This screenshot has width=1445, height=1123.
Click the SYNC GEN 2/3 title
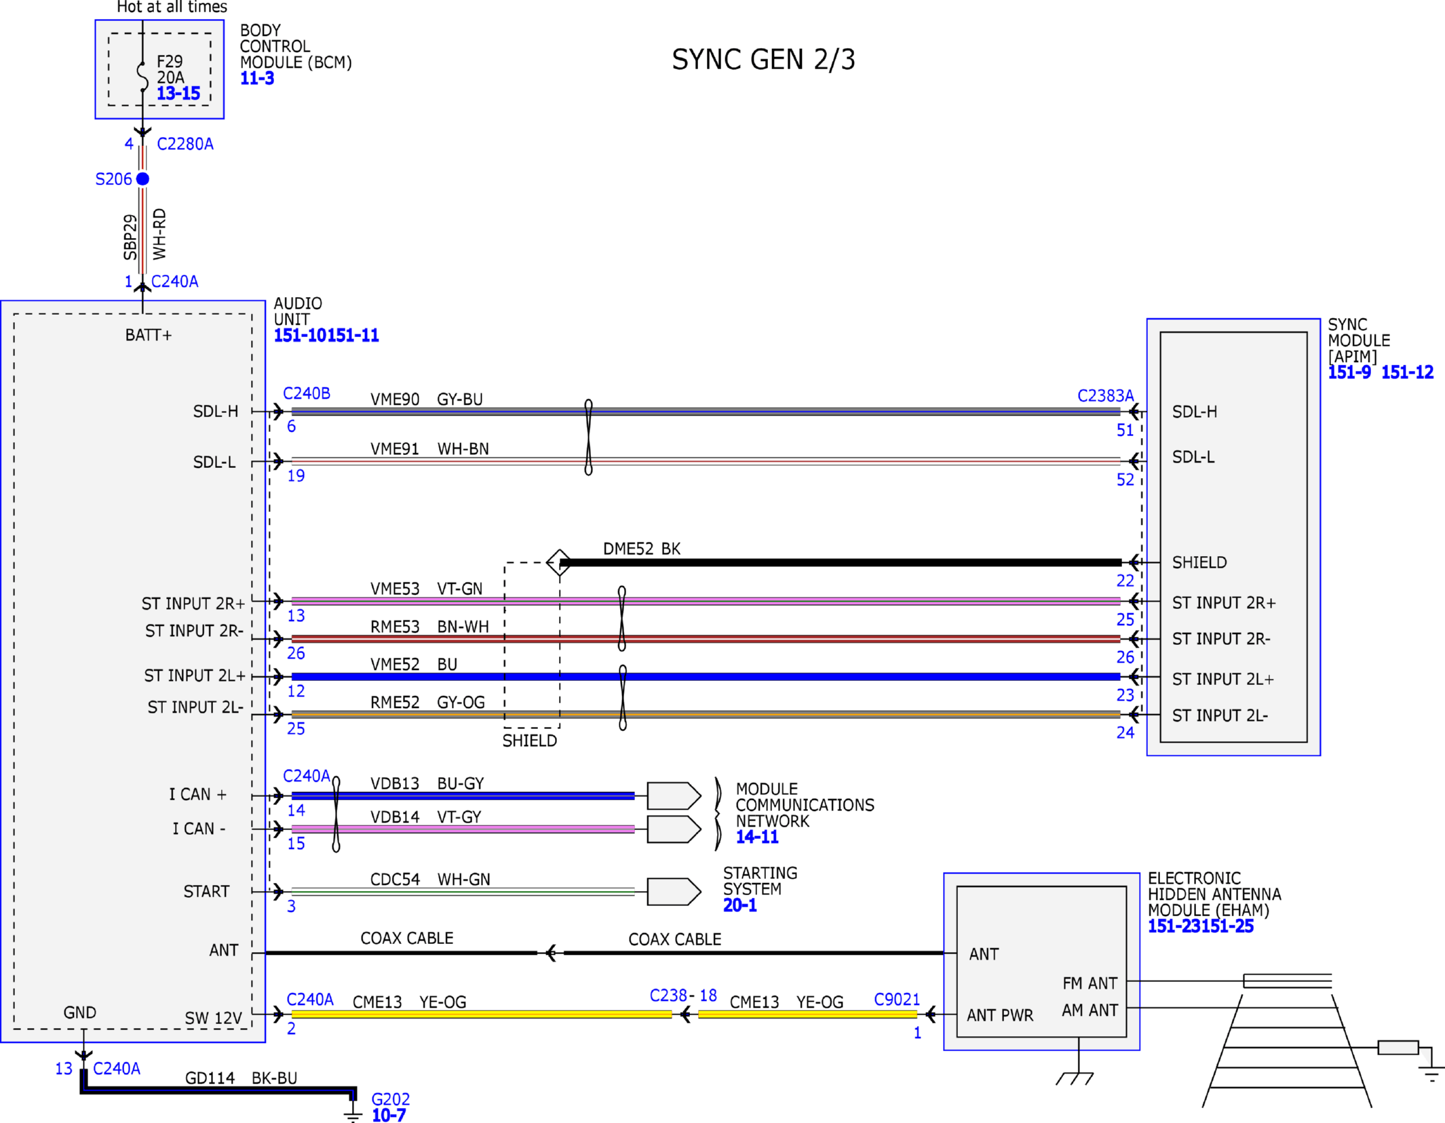[x=763, y=60]
